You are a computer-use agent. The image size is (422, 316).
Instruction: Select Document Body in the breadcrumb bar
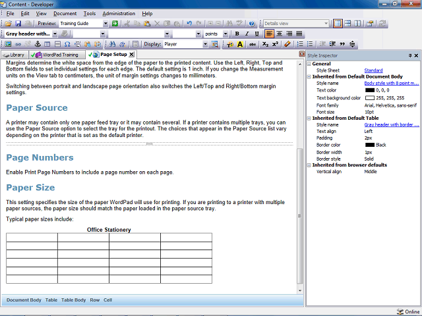[24, 300]
